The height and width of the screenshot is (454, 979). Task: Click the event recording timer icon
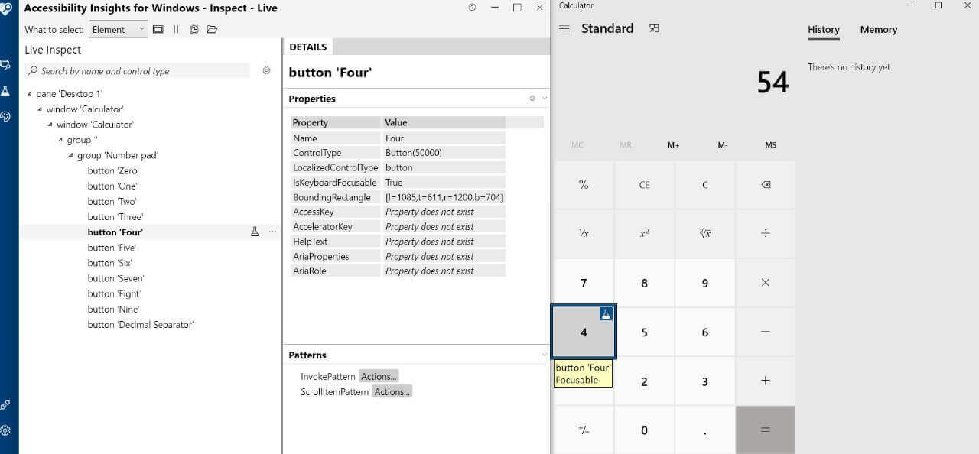[193, 28]
